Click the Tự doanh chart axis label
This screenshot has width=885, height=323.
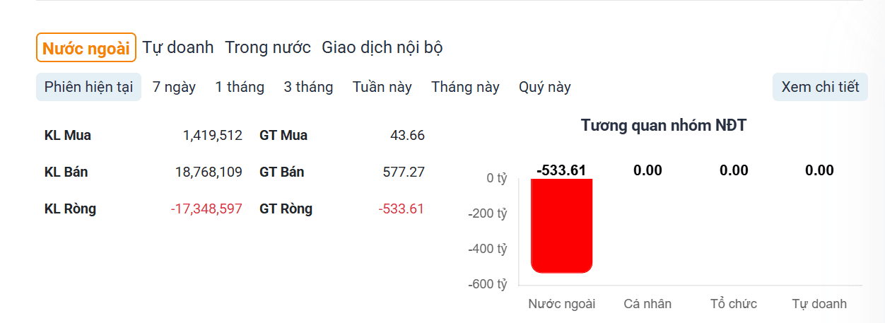point(819,304)
